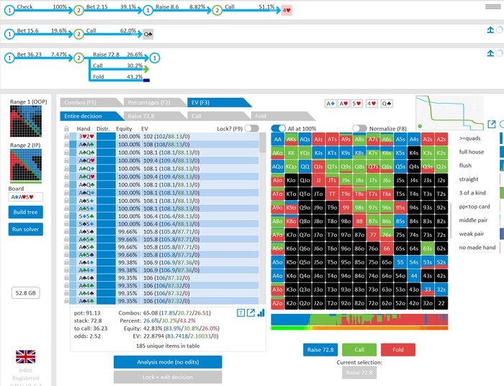This screenshot has width=504, height=386.
Task: Select the weak pair category
Action: tap(472, 233)
